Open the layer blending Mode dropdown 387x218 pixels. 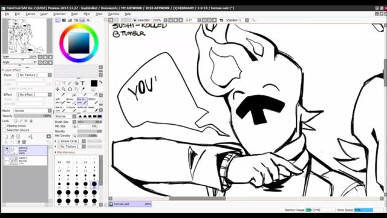coord(33,111)
